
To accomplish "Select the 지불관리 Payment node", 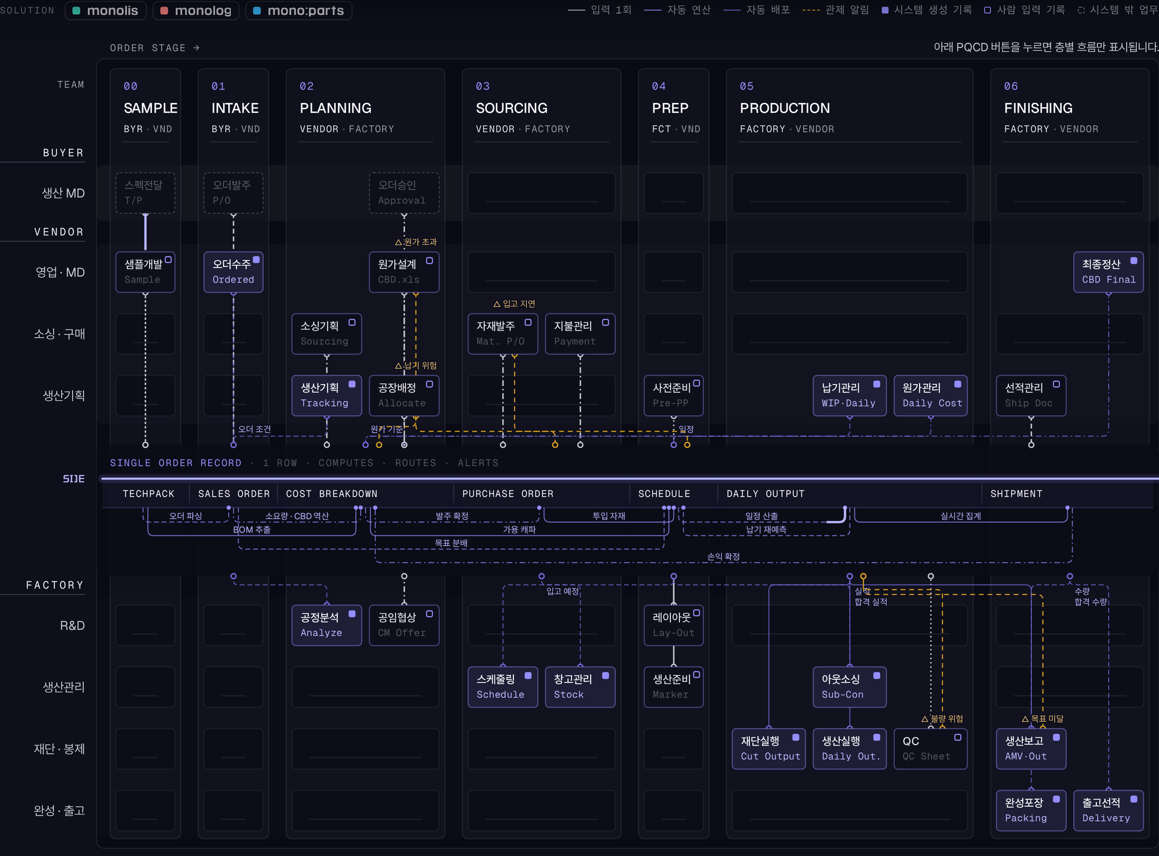I will pyautogui.click(x=580, y=334).
